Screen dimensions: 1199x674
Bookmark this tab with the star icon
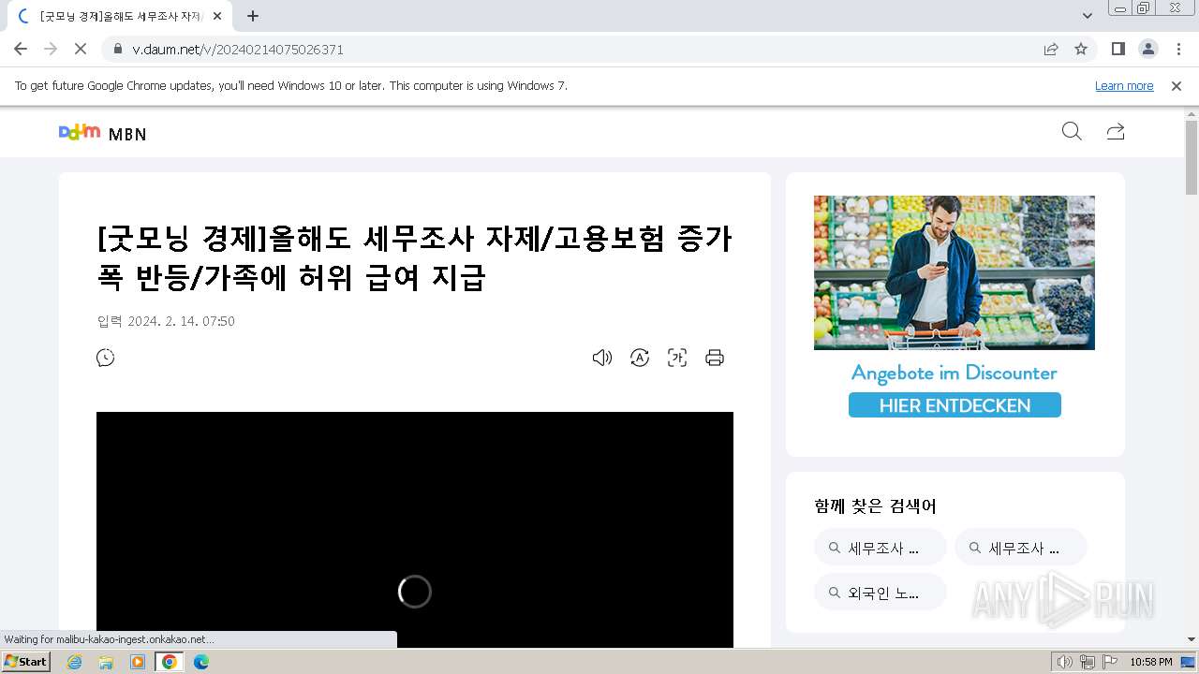tap(1081, 49)
